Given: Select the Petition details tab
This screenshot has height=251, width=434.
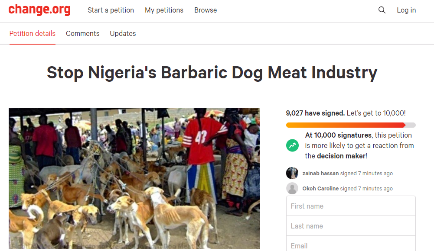Looking at the screenshot, I should pos(33,33).
